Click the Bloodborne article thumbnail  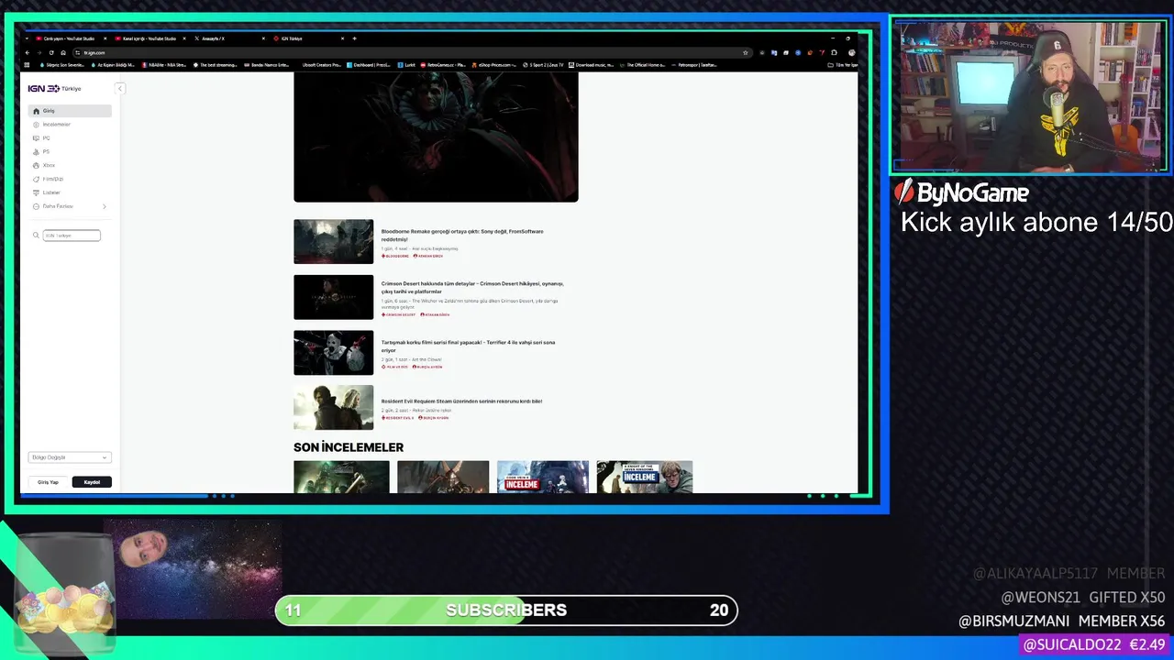[333, 241]
